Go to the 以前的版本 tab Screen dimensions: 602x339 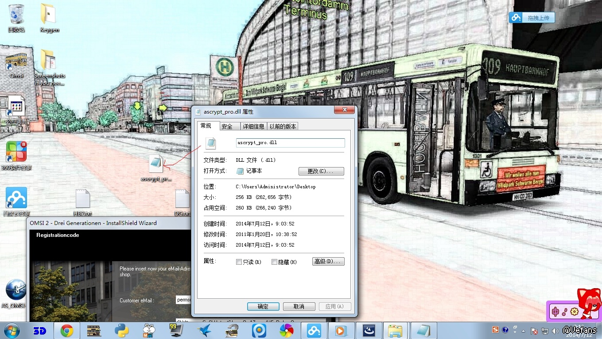point(283,126)
